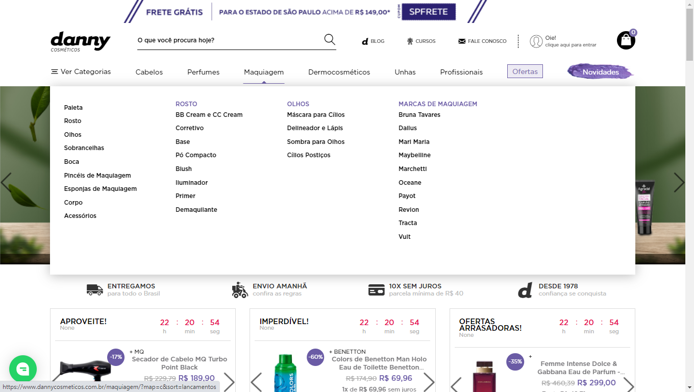Image resolution: width=694 pixels, height=392 pixels.
Task: Open the Perfumes menu
Action: [x=203, y=72]
